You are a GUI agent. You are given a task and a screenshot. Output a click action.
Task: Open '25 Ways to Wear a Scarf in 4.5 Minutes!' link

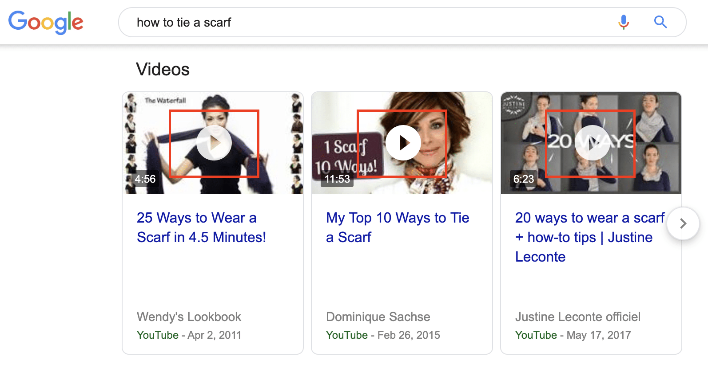[x=201, y=227]
